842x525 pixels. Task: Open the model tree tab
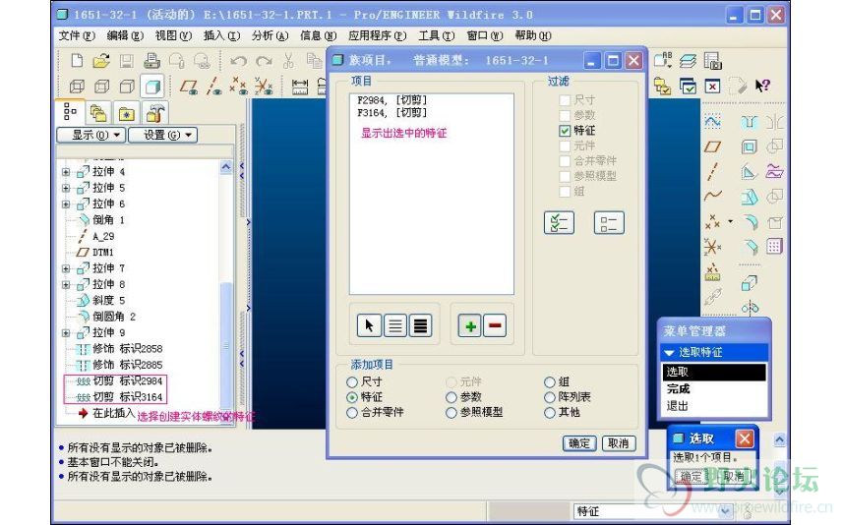pos(70,111)
